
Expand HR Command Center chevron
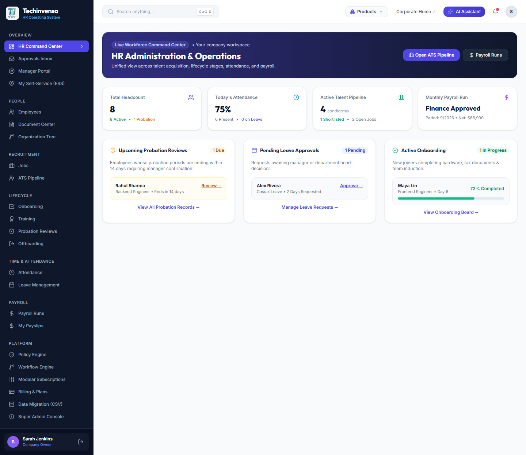pyautogui.click(x=82, y=46)
